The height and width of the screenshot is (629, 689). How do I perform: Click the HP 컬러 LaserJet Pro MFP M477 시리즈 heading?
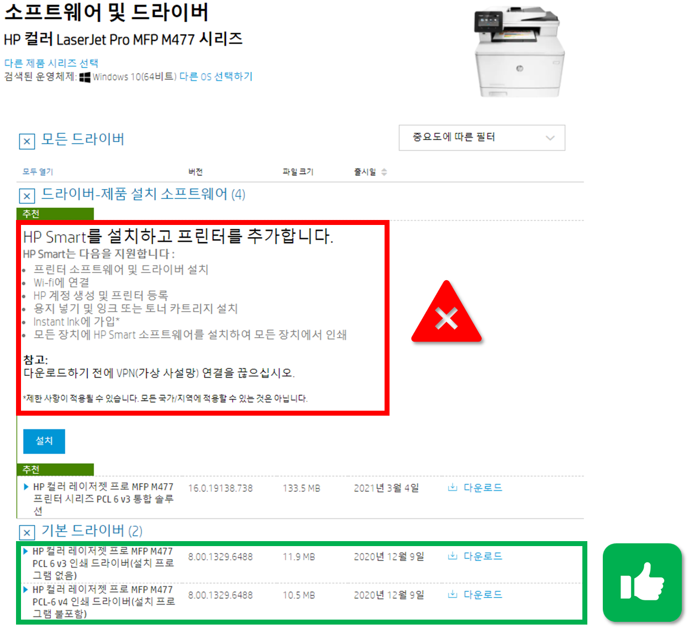[123, 39]
